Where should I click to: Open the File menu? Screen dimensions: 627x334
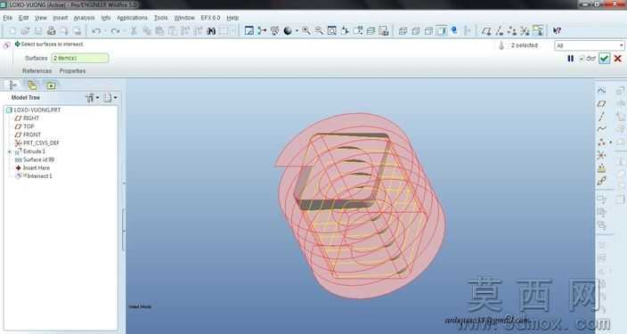click(8, 18)
